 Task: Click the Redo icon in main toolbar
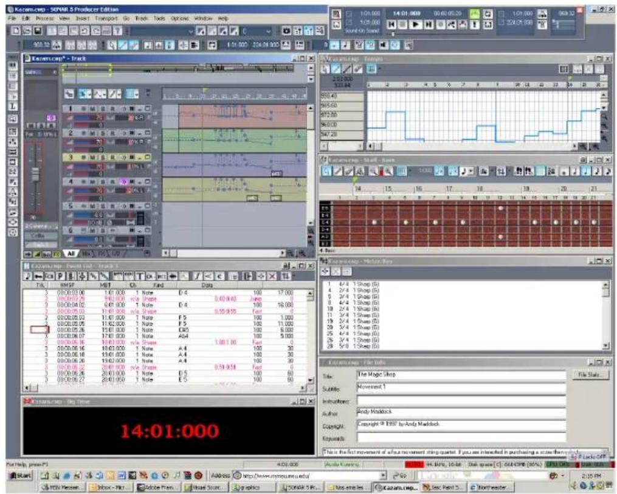click(95, 31)
